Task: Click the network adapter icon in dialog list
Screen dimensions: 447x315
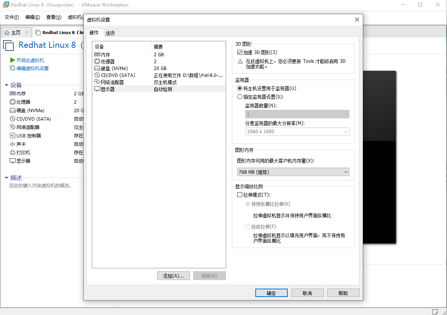Action: point(97,82)
